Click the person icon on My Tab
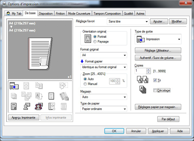The image size is (194, 141). 8,13
